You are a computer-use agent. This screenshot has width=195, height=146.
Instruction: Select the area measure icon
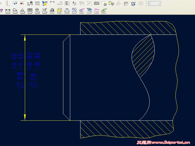click(x=30, y=11)
